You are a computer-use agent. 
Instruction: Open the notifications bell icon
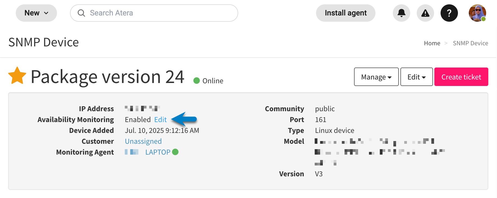pos(401,13)
